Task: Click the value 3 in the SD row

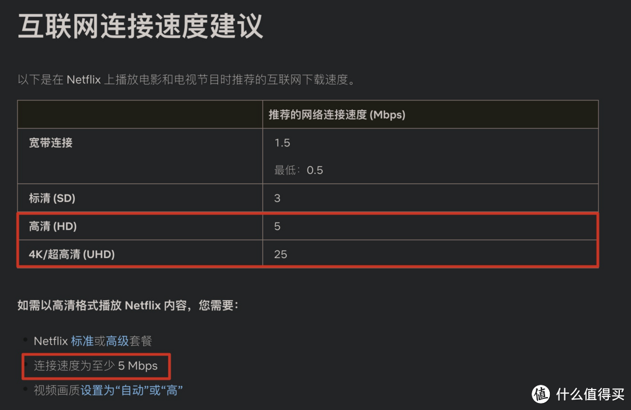Action: point(278,199)
